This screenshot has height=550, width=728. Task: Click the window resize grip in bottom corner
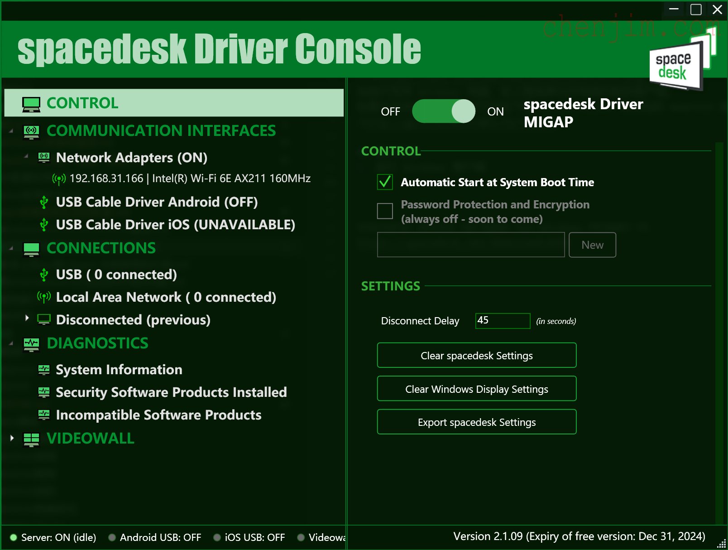(722, 544)
